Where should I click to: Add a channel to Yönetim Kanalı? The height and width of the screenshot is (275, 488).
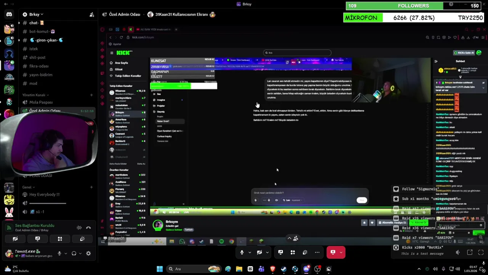(91, 95)
